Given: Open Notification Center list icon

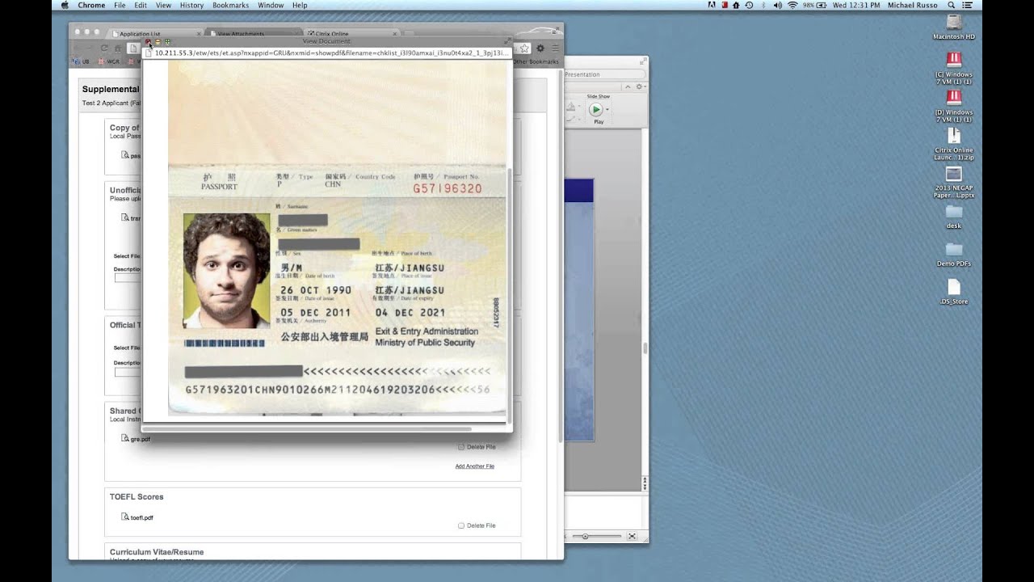Looking at the screenshot, I should tap(967, 5).
